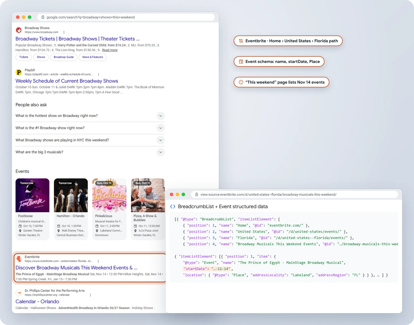Click 'Read more' in broadway.com snippet
Viewport: 414px width, 325px height.
110,50
